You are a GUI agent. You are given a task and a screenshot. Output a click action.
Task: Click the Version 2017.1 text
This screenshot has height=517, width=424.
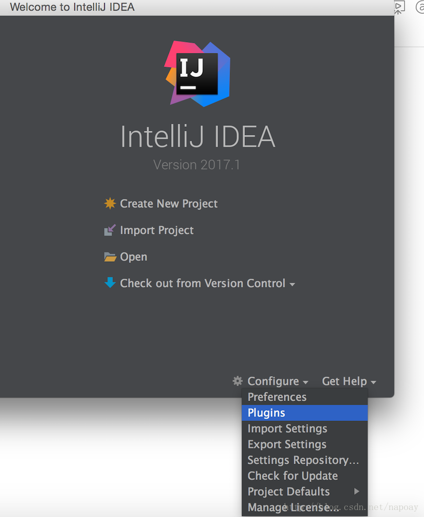pyautogui.click(x=197, y=164)
